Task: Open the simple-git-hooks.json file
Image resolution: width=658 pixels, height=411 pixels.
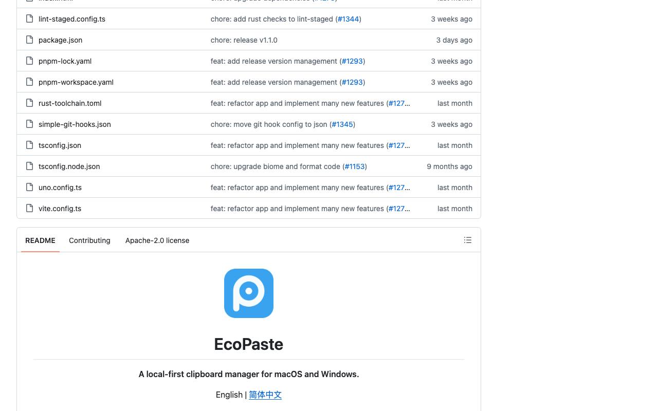Action: pyautogui.click(x=75, y=124)
